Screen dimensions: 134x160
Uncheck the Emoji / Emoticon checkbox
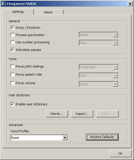click(x=12, y=28)
